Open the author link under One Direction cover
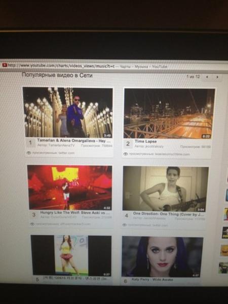This screenshot has width=228, height=304. point(155,218)
